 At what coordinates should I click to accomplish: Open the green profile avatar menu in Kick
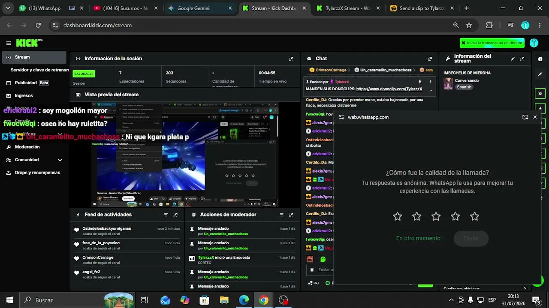point(534,43)
